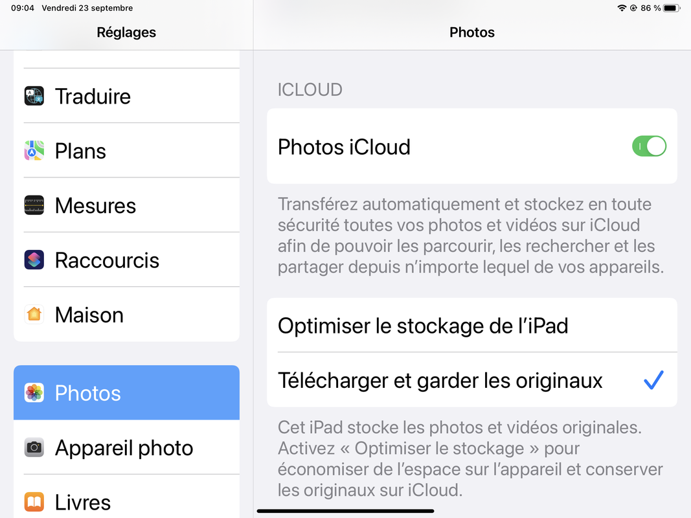Tap the Photos flower icon

tap(34, 393)
